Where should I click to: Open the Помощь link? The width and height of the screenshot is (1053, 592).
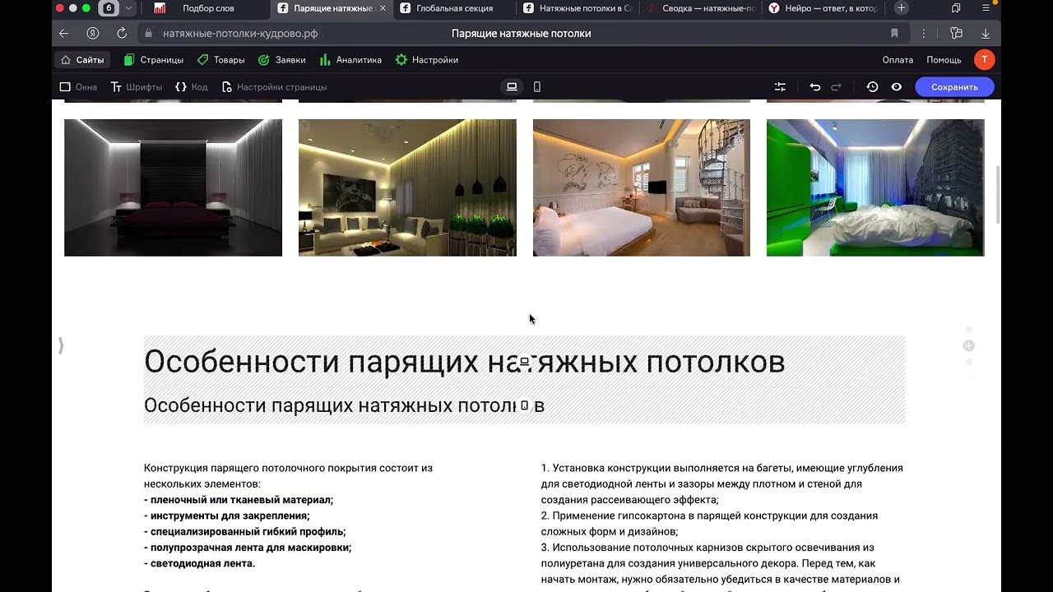(x=944, y=60)
